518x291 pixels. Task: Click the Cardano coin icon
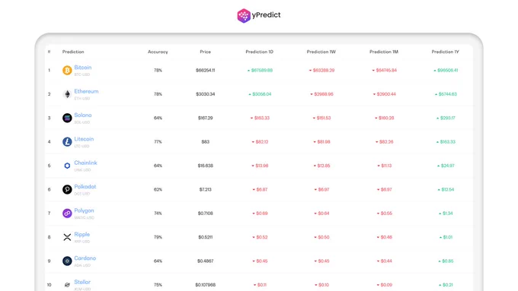click(67, 261)
